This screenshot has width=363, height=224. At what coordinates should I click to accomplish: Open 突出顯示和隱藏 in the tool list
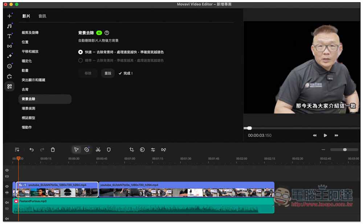(x=33, y=80)
